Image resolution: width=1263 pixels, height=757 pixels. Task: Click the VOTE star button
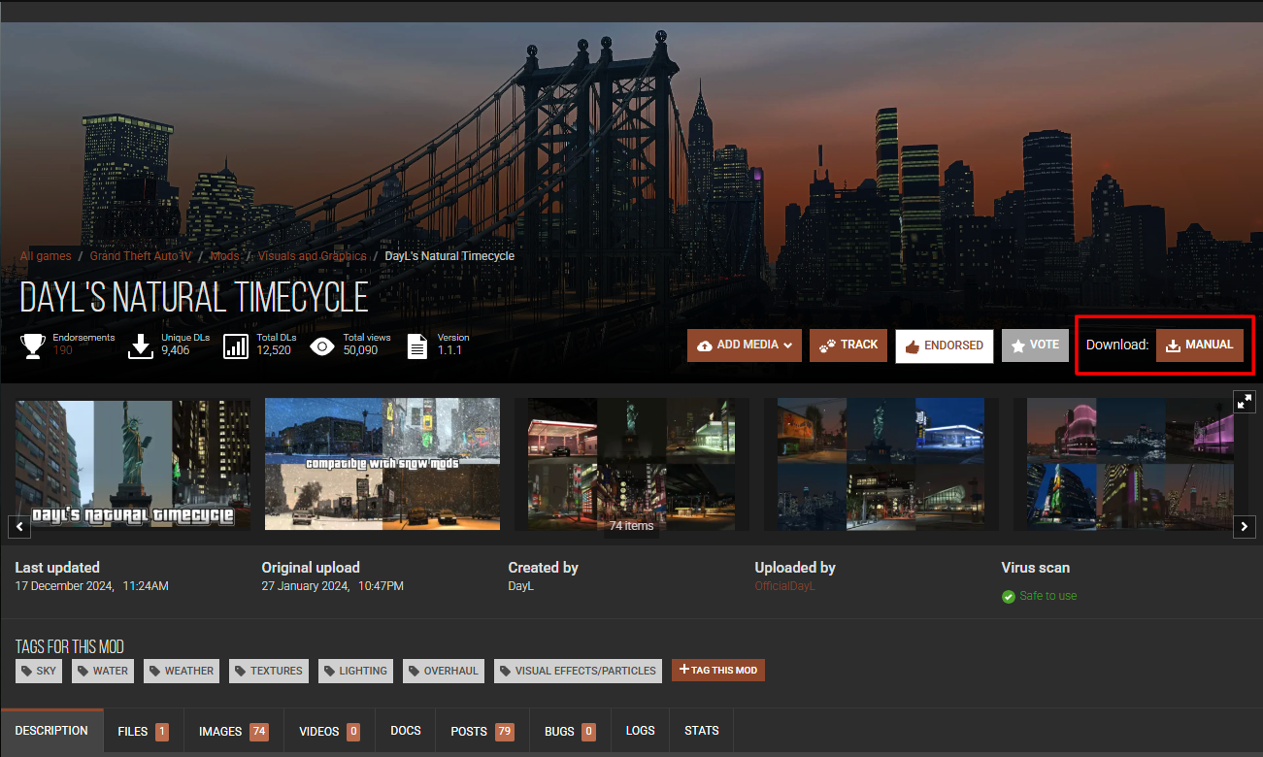click(x=1036, y=346)
